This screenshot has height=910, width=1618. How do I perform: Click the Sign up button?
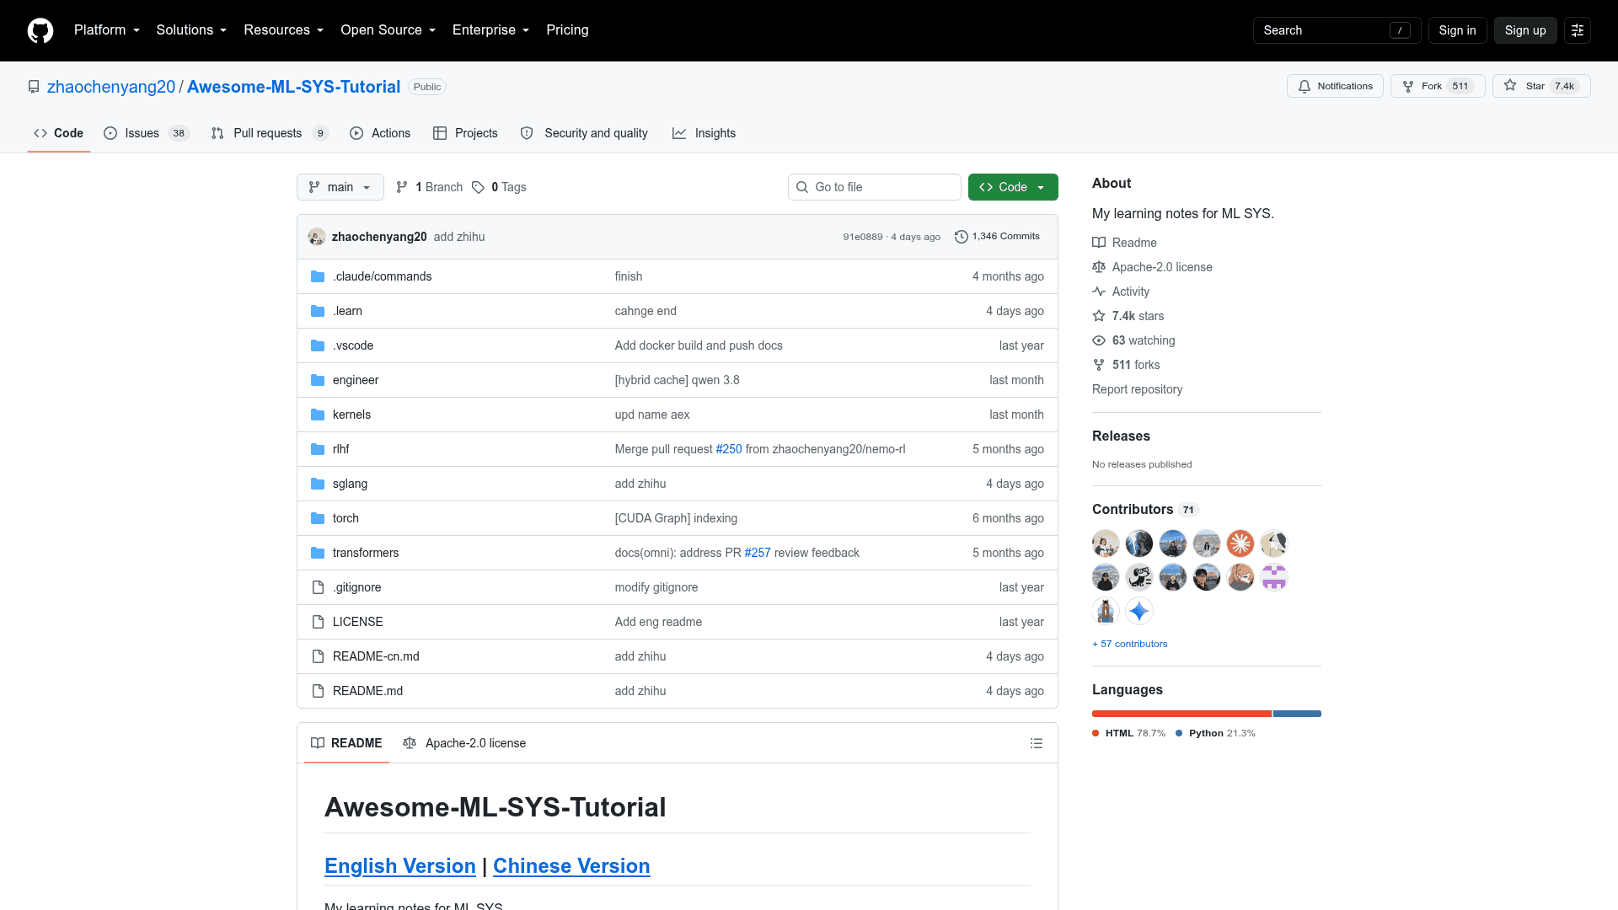coord(1525,30)
